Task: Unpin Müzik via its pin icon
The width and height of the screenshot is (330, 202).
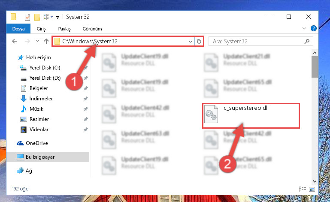Action: click(x=85, y=109)
